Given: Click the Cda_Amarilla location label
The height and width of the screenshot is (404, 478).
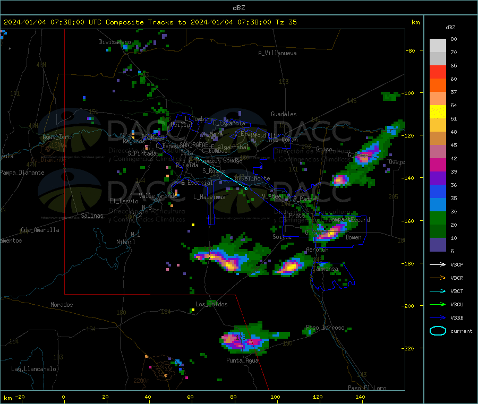Looking at the screenshot, I should point(40,230).
